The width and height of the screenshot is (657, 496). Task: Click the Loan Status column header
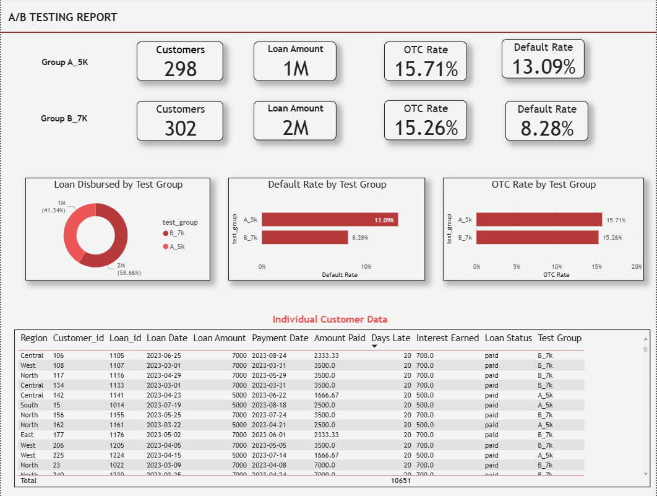coord(508,338)
